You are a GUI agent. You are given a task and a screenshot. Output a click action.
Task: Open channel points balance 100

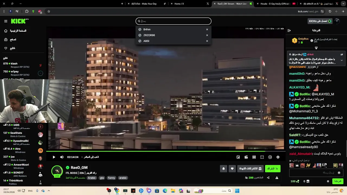[295, 181]
